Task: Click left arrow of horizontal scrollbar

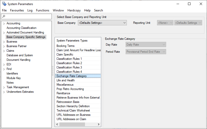Action: point(57,124)
